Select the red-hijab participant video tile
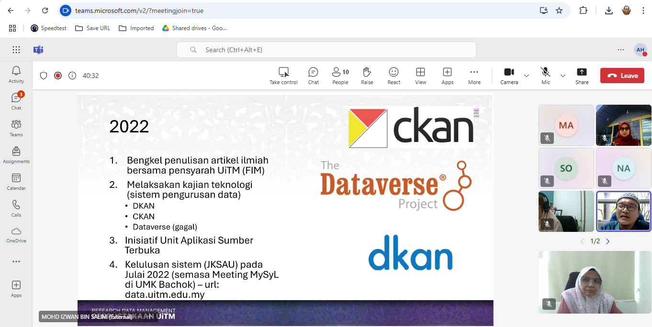652x327 pixels. click(624, 125)
